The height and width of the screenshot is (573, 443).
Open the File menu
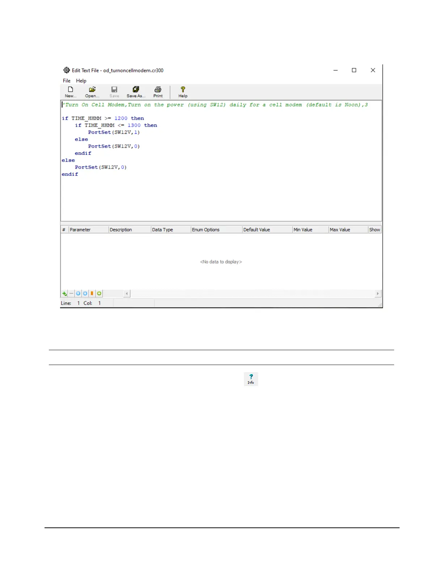67,81
